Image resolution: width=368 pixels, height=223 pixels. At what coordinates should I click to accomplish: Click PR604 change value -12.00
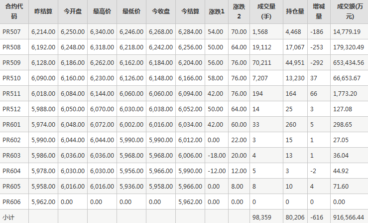point(217,171)
